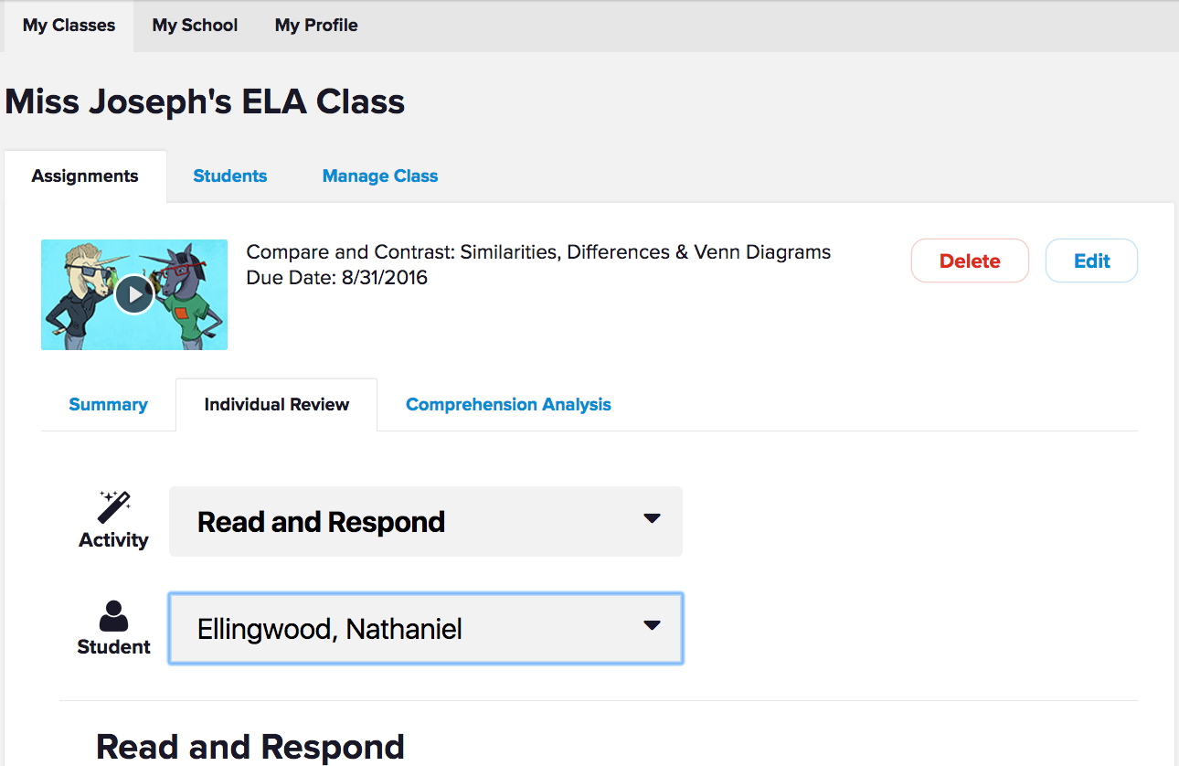The image size is (1179, 766).
Task: Open My Profile in top navigation
Action: [316, 26]
